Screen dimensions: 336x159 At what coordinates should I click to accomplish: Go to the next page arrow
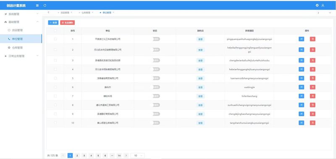tap(126, 156)
